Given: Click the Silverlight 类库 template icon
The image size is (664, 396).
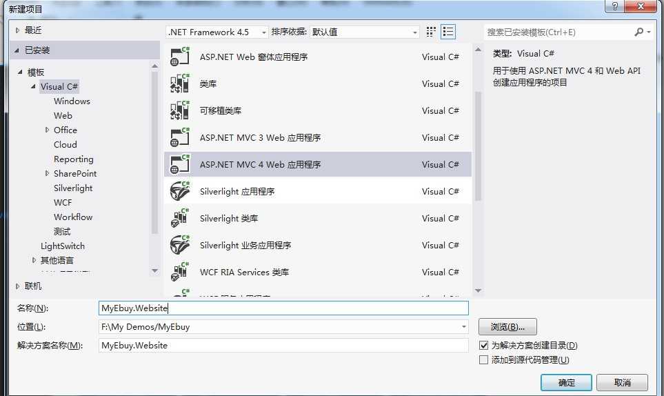Looking at the screenshot, I should 179,218.
